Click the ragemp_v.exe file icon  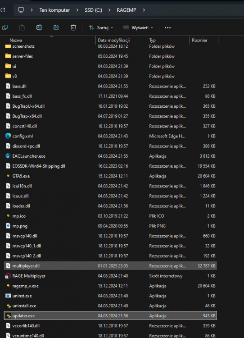tap(8, 286)
